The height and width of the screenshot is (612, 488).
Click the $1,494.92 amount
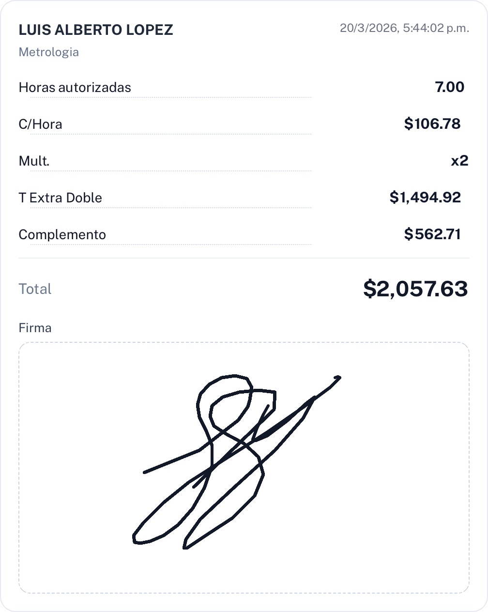pyautogui.click(x=425, y=198)
